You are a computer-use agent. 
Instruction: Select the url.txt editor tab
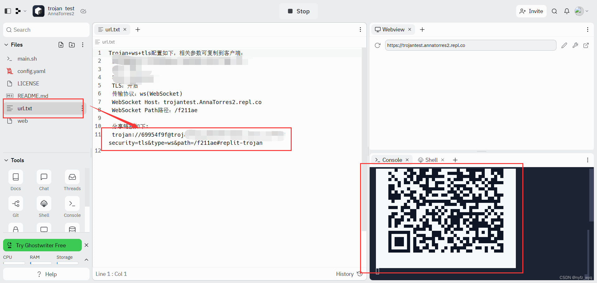112,30
